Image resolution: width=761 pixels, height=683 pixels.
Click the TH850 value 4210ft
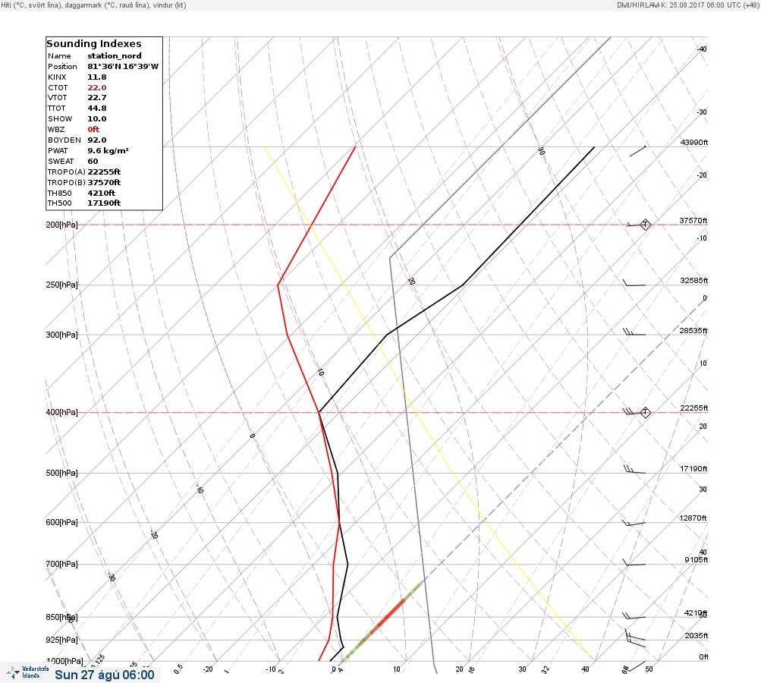click(x=102, y=194)
